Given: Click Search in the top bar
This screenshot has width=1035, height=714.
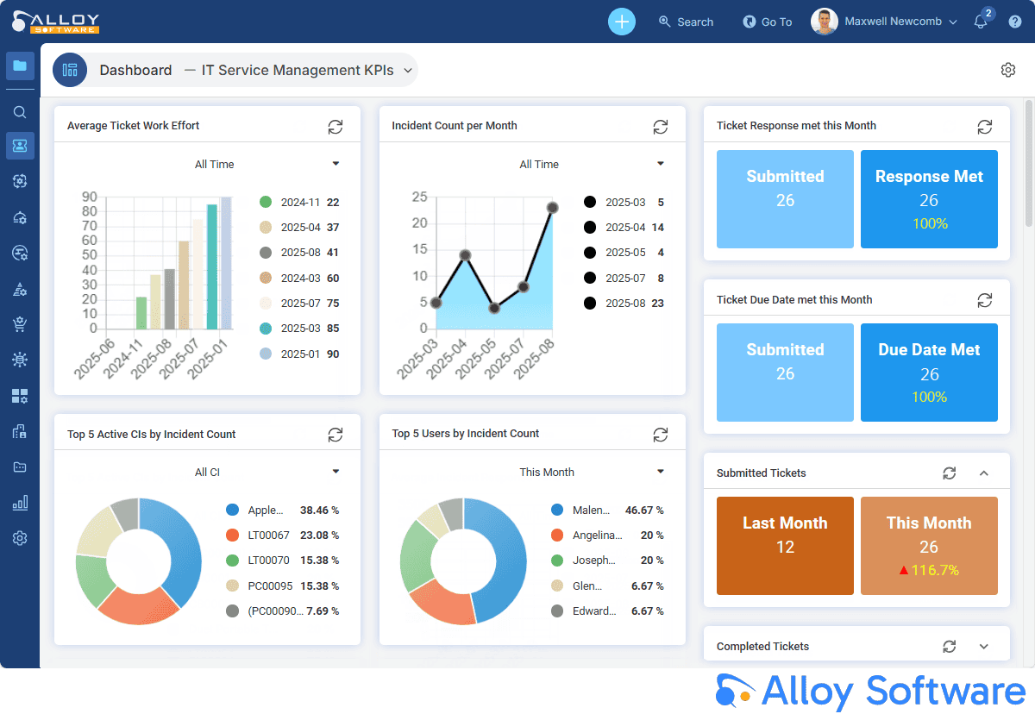Looking at the screenshot, I should (x=686, y=22).
